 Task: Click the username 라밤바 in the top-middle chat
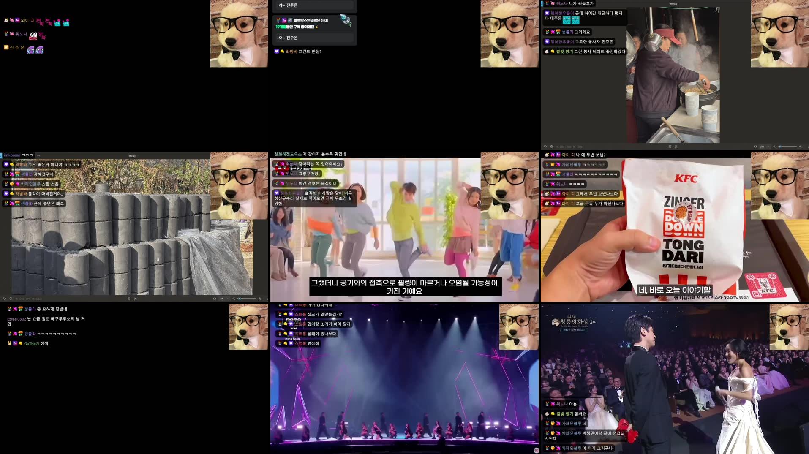pos(291,52)
